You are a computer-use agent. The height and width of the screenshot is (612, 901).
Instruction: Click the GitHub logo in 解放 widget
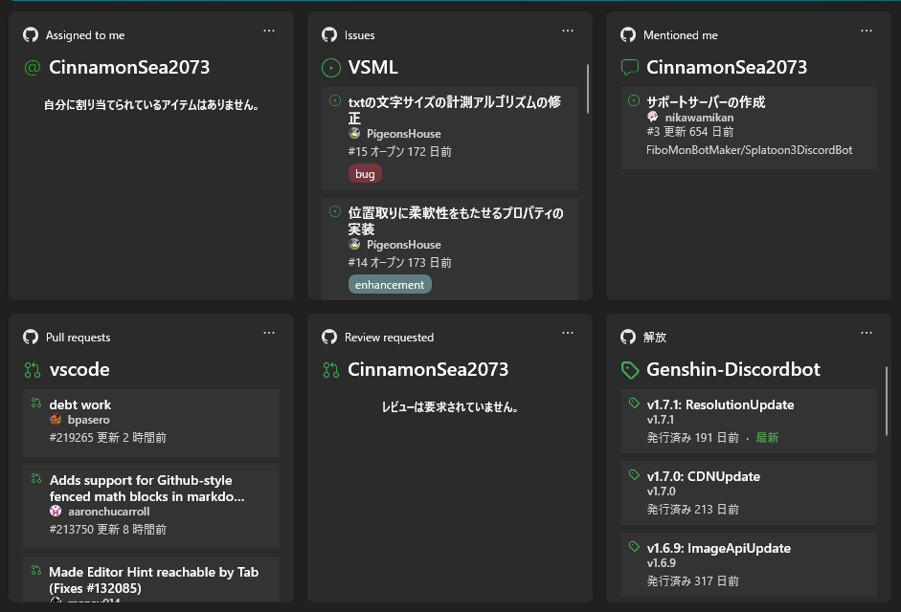pos(628,337)
